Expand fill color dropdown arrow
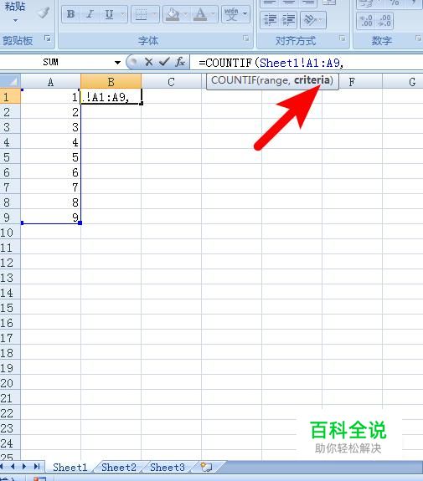Viewport: 423px width, 481px height. tap(185, 14)
